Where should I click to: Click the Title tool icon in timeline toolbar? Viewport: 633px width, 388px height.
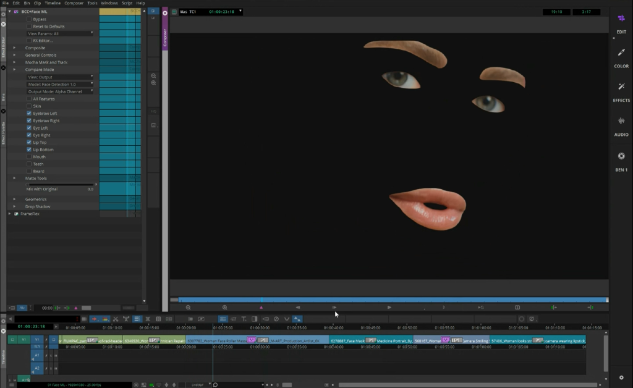pyautogui.click(x=244, y=319)
